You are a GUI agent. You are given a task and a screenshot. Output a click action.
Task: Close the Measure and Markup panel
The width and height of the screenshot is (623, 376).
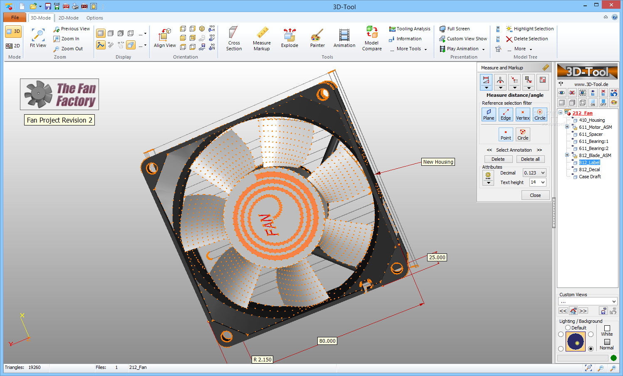pos(535,195)
